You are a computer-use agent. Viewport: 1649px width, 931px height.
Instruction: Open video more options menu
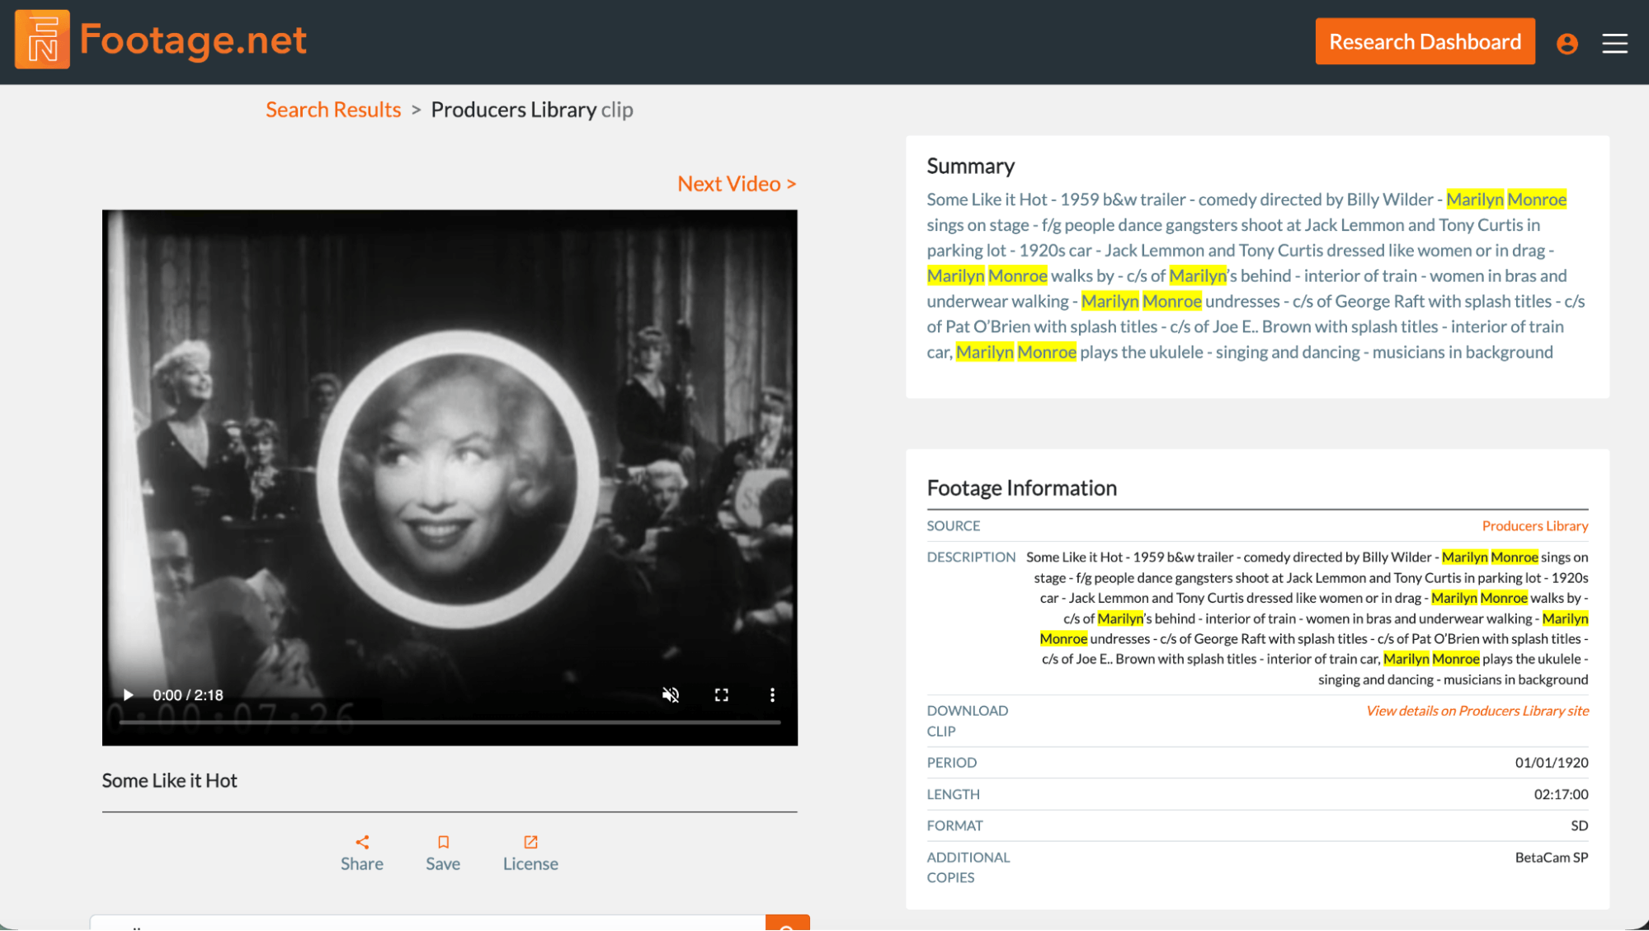(x=772, y=695)
